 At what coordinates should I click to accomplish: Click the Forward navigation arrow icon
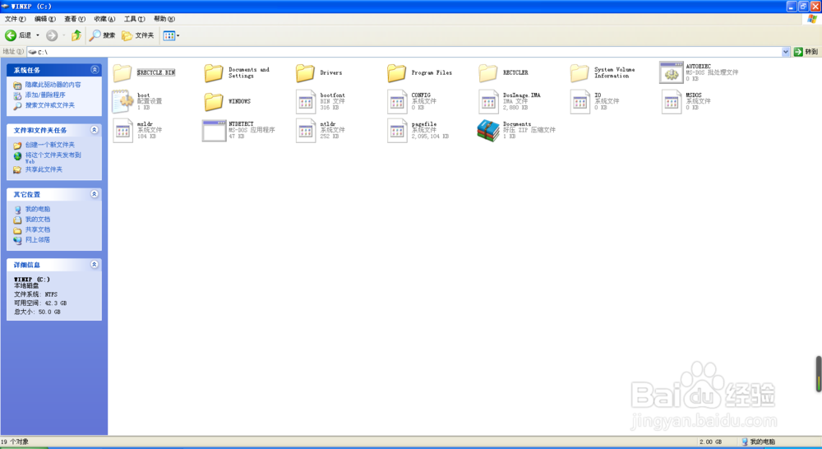coord(51,35)
